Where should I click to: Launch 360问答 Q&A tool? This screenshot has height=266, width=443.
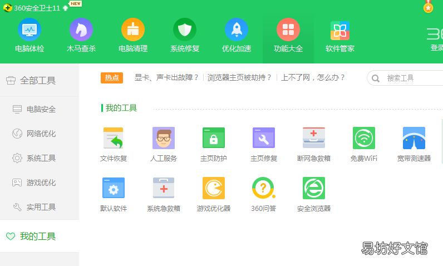[x=264, y=195]
